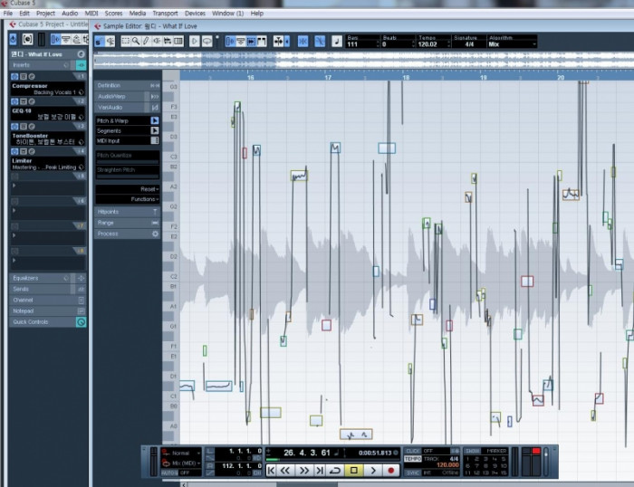Open the Functions dropdown
The image size is (634, 487).
tap(143, 199)
